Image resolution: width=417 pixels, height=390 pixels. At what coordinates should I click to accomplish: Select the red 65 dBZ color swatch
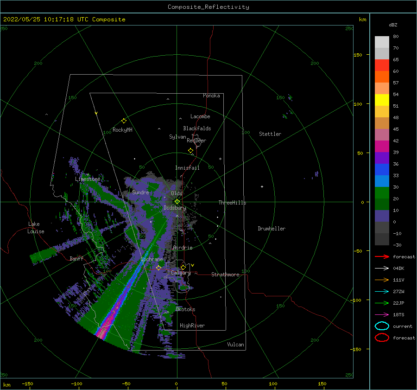pos(382,65)
